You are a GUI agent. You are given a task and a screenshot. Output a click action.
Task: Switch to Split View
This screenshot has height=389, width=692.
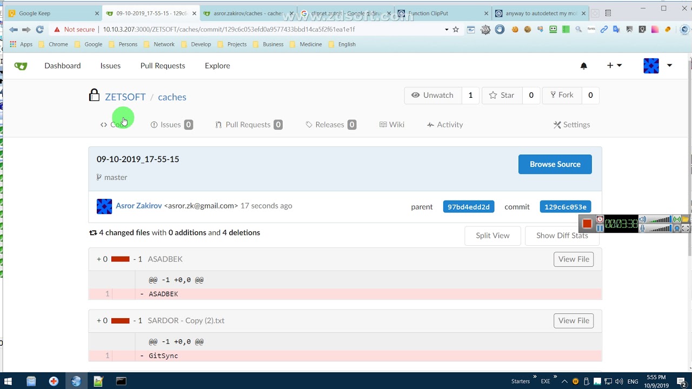[x=493, y=236]
